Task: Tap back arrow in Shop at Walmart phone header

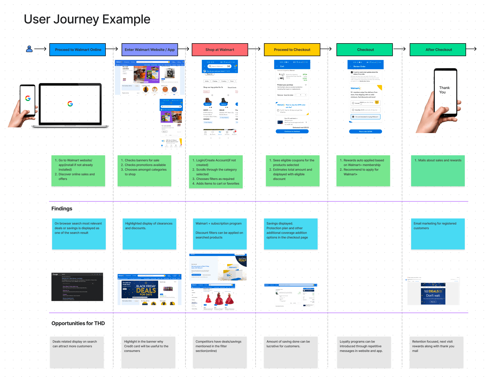Action: coord(205,66)
